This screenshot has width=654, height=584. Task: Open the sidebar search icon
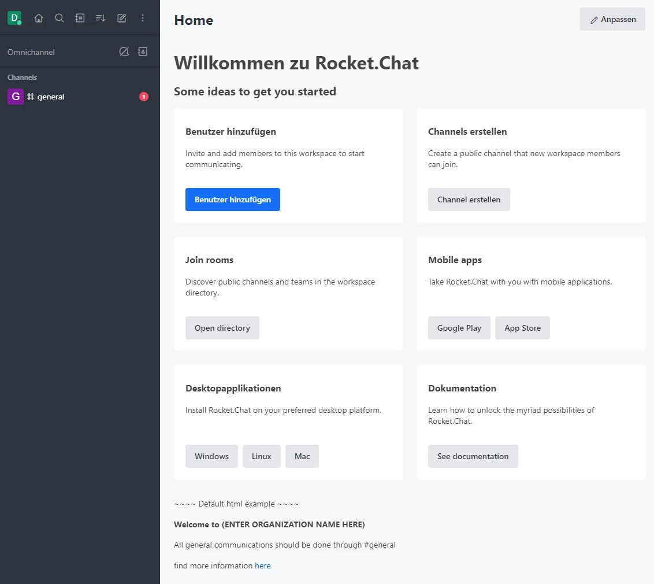pos(60,18)
